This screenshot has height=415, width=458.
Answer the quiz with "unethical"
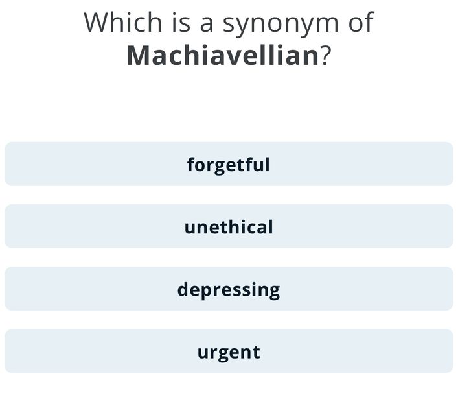[229, 227]
